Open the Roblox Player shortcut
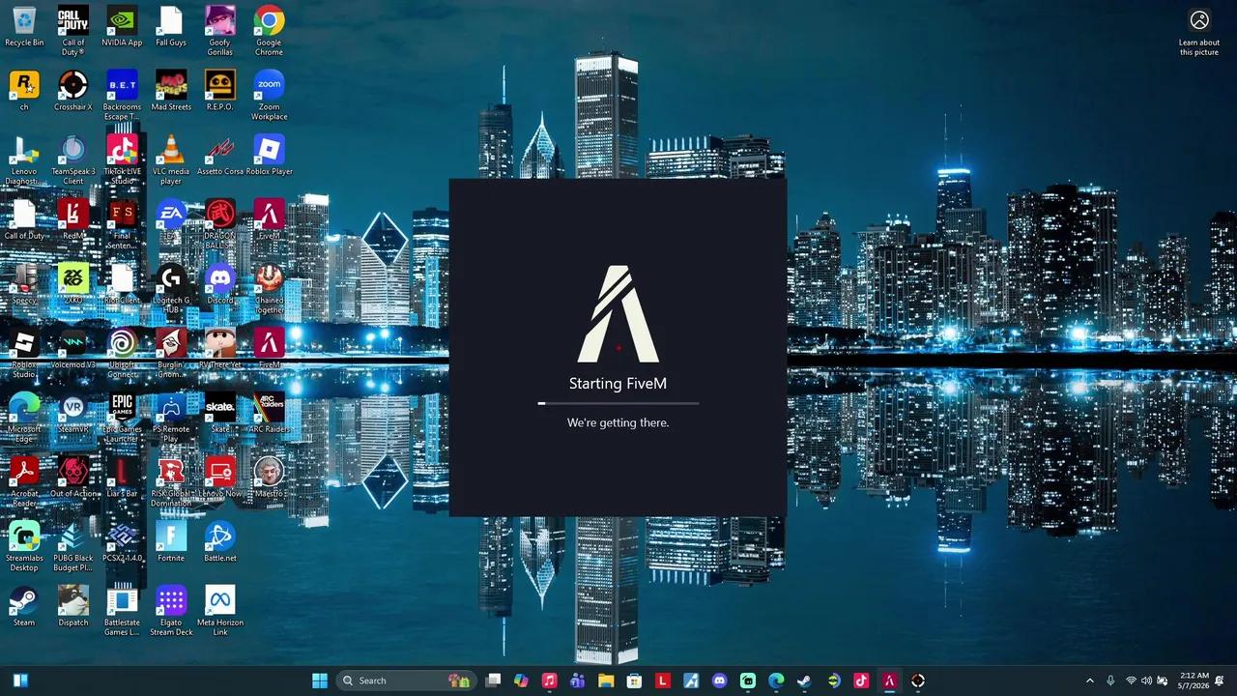1237x696 pixels. click(269, 156)
